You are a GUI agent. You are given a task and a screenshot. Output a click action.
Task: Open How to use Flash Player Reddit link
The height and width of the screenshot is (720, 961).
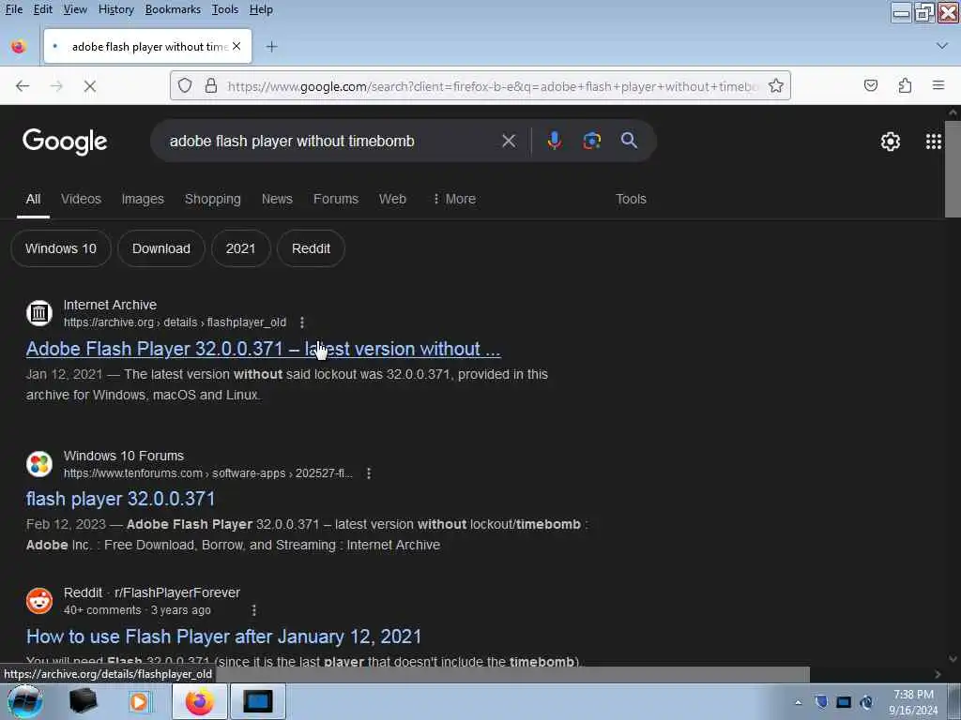(x=223, y=637)
